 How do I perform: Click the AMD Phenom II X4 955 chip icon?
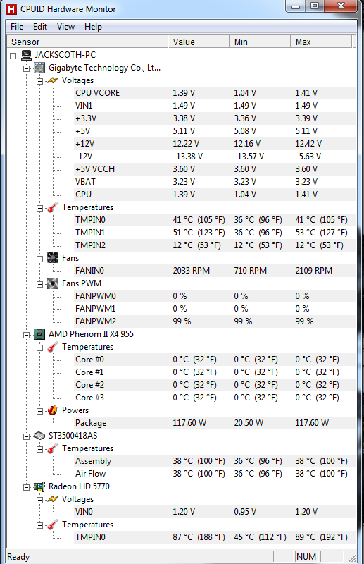[39, 334]
